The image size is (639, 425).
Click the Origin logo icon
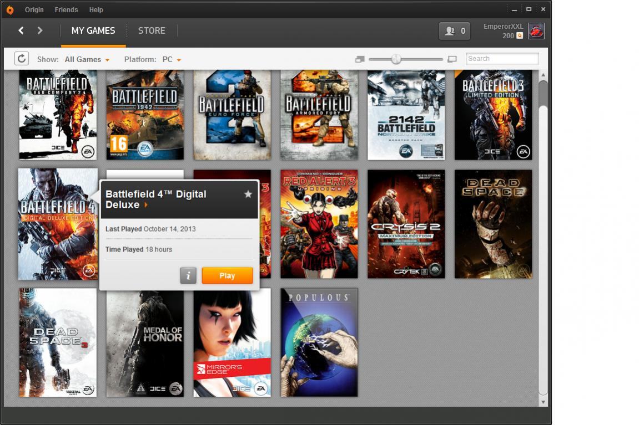10,10
